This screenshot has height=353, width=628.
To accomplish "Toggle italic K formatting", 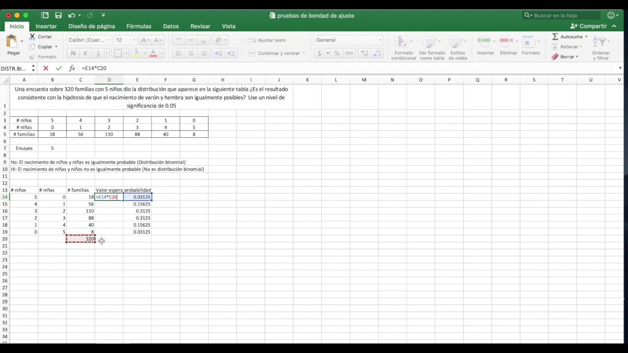I will [x=85, y=53].
